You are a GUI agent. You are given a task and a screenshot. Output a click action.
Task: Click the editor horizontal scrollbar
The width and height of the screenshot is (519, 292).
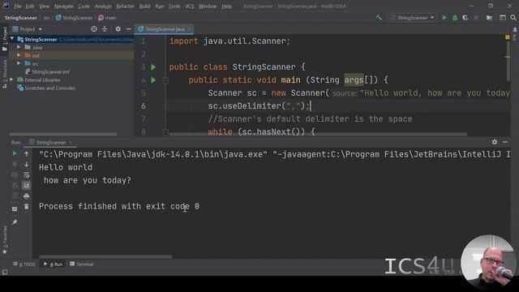[x=318, y=135]
